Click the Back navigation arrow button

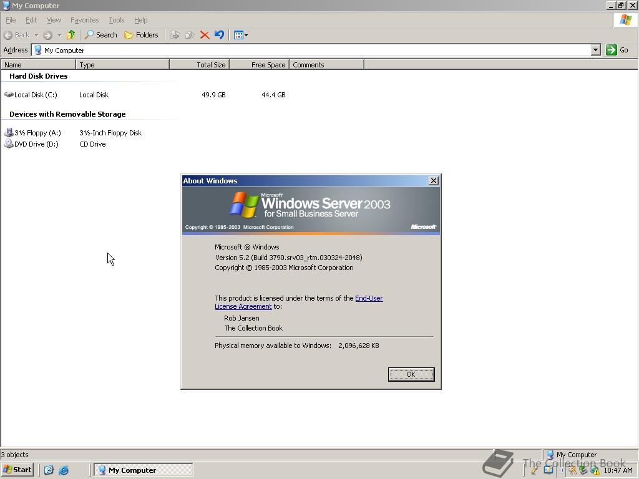[16, 35]
